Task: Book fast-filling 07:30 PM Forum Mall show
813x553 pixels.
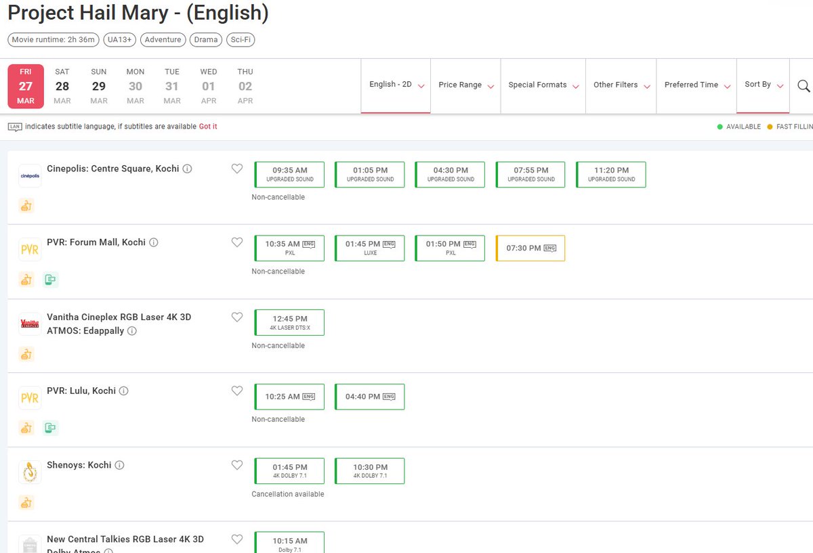Action: (x=530, y=248)
